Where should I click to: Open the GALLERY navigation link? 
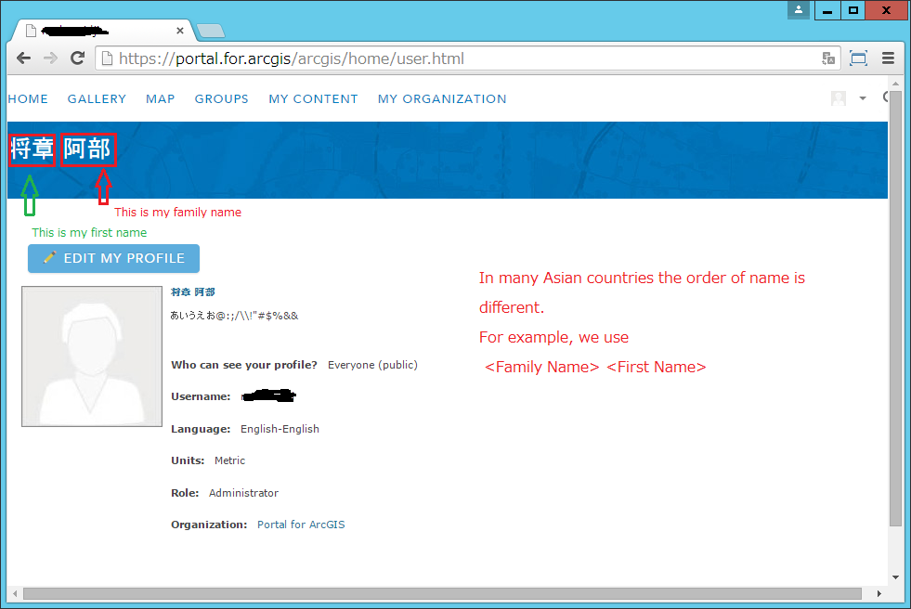97,98
